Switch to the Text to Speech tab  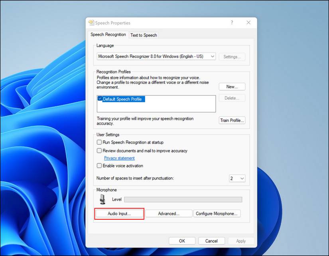click(x=144, y=35)
